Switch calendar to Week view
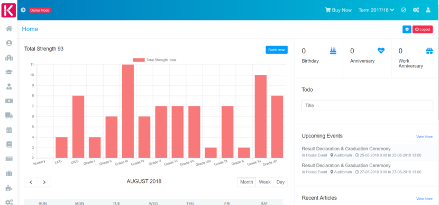Viewport: 439px width, 205px height. pos(264,182)
